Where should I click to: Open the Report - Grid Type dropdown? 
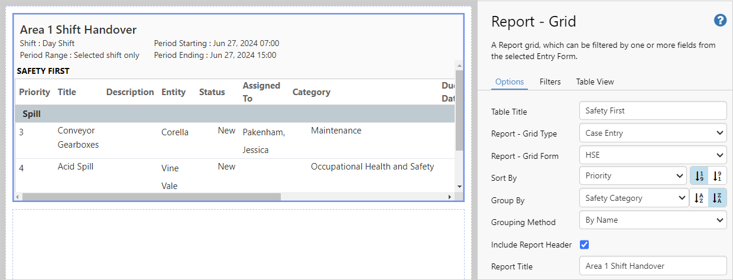653,134
